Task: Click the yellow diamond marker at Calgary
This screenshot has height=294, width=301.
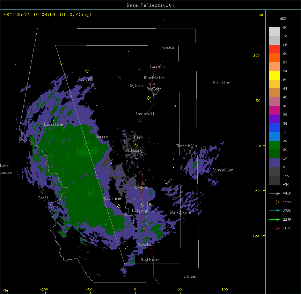Action: point(141,206)
